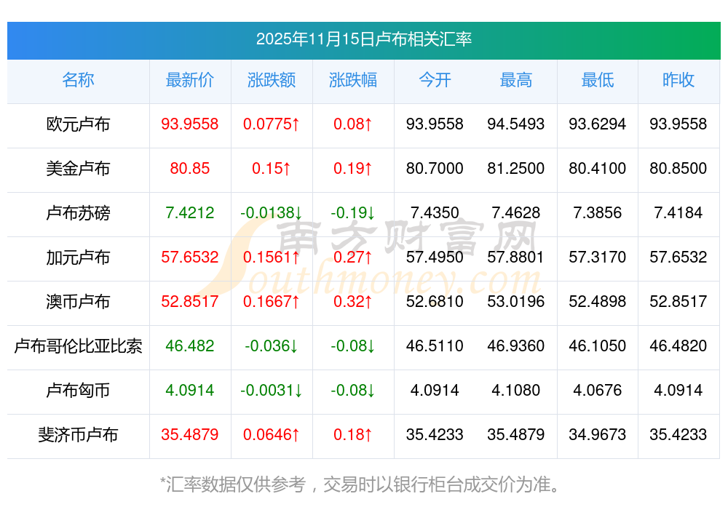The height and width of the screenshot is (507, 728).
Task: Select the 80.85 latest price for 美金卢布
Action: (189, 169)
